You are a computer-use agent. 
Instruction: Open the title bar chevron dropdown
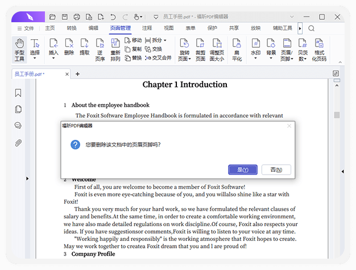[292, 17]
